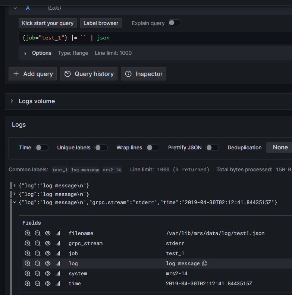Click the 'Line limit: 1000' options text

pyautogui.click(x=113, y=53)
